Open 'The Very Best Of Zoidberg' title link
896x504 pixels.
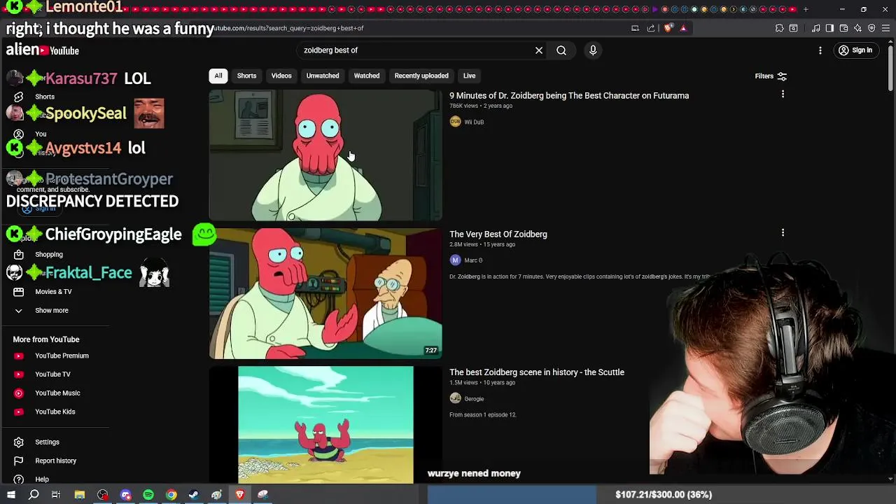498,234
